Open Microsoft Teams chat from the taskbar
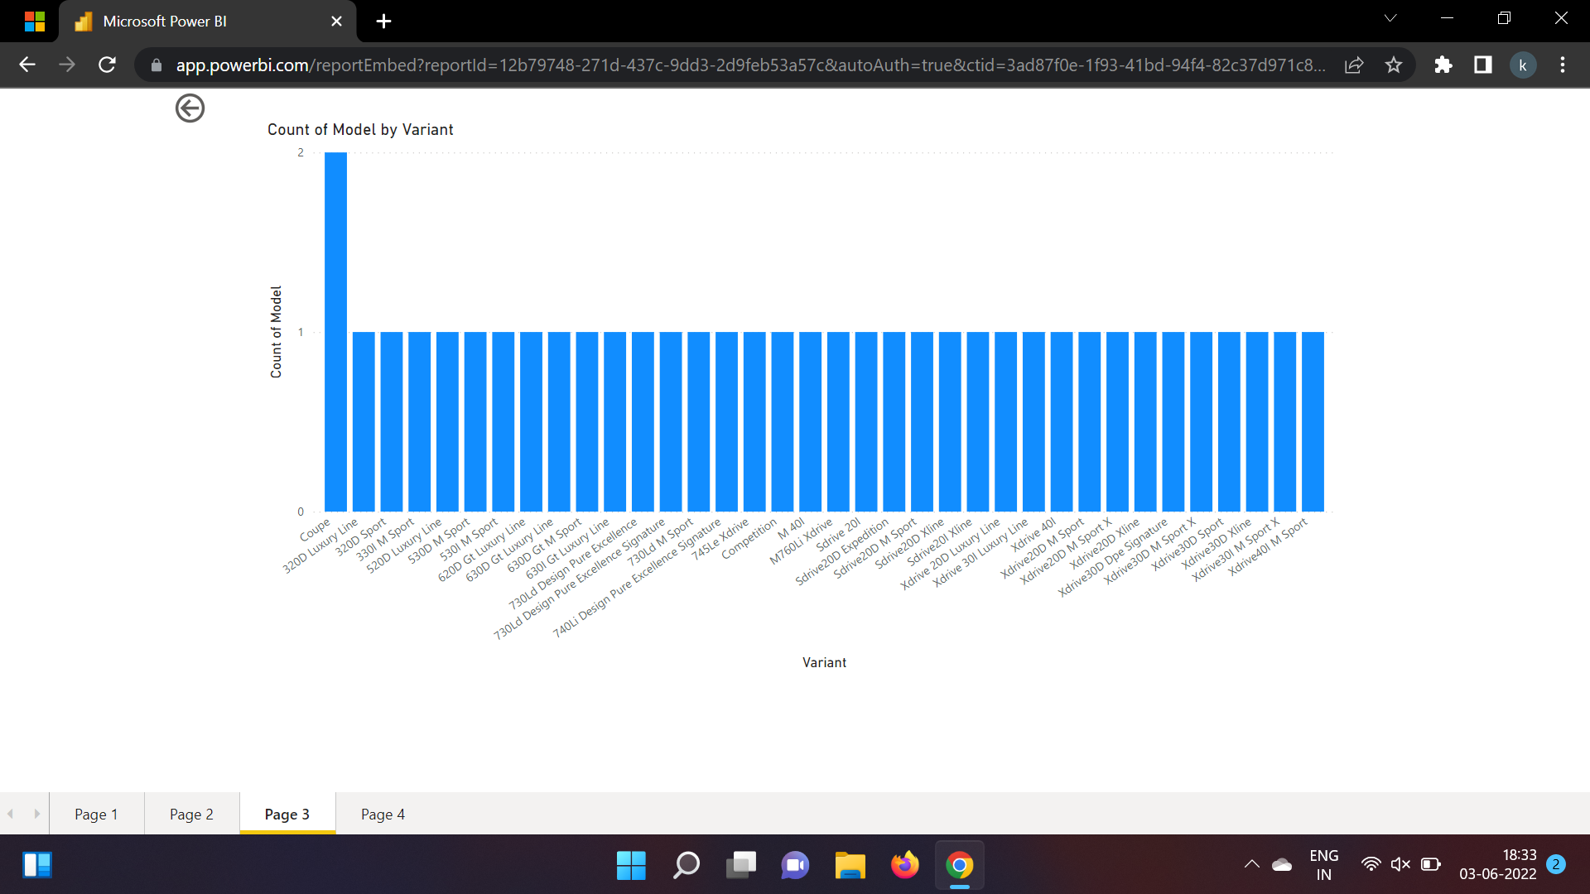This screenshot has width=1590, height=894. pyautogui.click(x=794, y=865)
